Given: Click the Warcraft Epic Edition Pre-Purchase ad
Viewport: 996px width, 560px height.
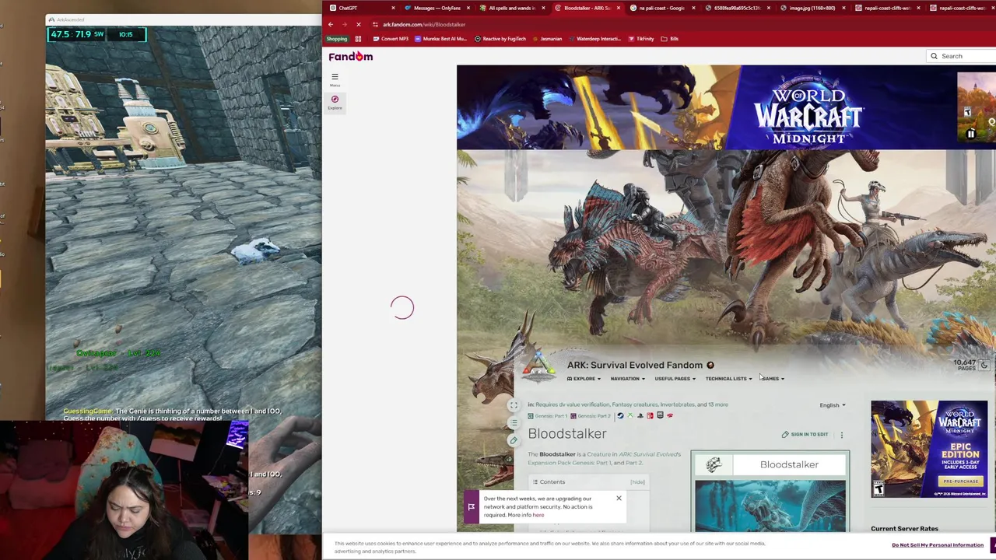Looking at the screenshot, I should point(929,449).
